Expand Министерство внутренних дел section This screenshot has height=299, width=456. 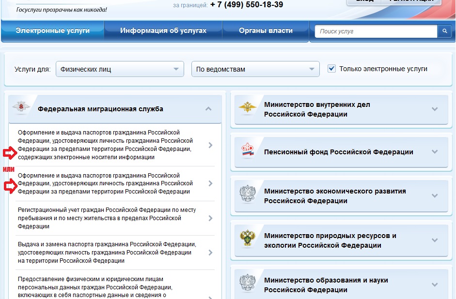pos(435,109)
